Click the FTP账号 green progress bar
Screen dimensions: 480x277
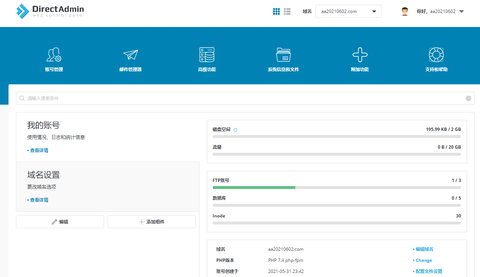tap(254, 188)
